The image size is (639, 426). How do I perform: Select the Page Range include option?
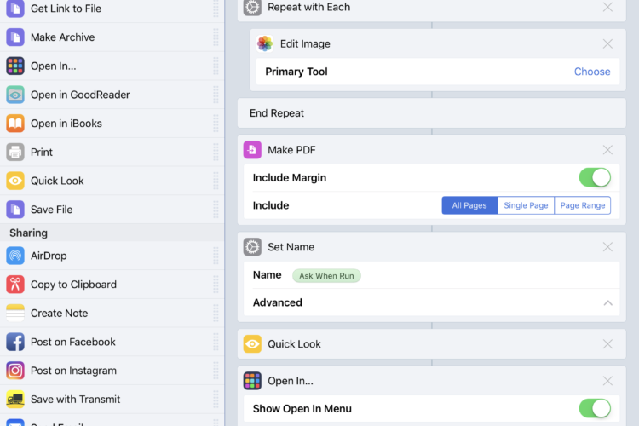click(583, 205)
